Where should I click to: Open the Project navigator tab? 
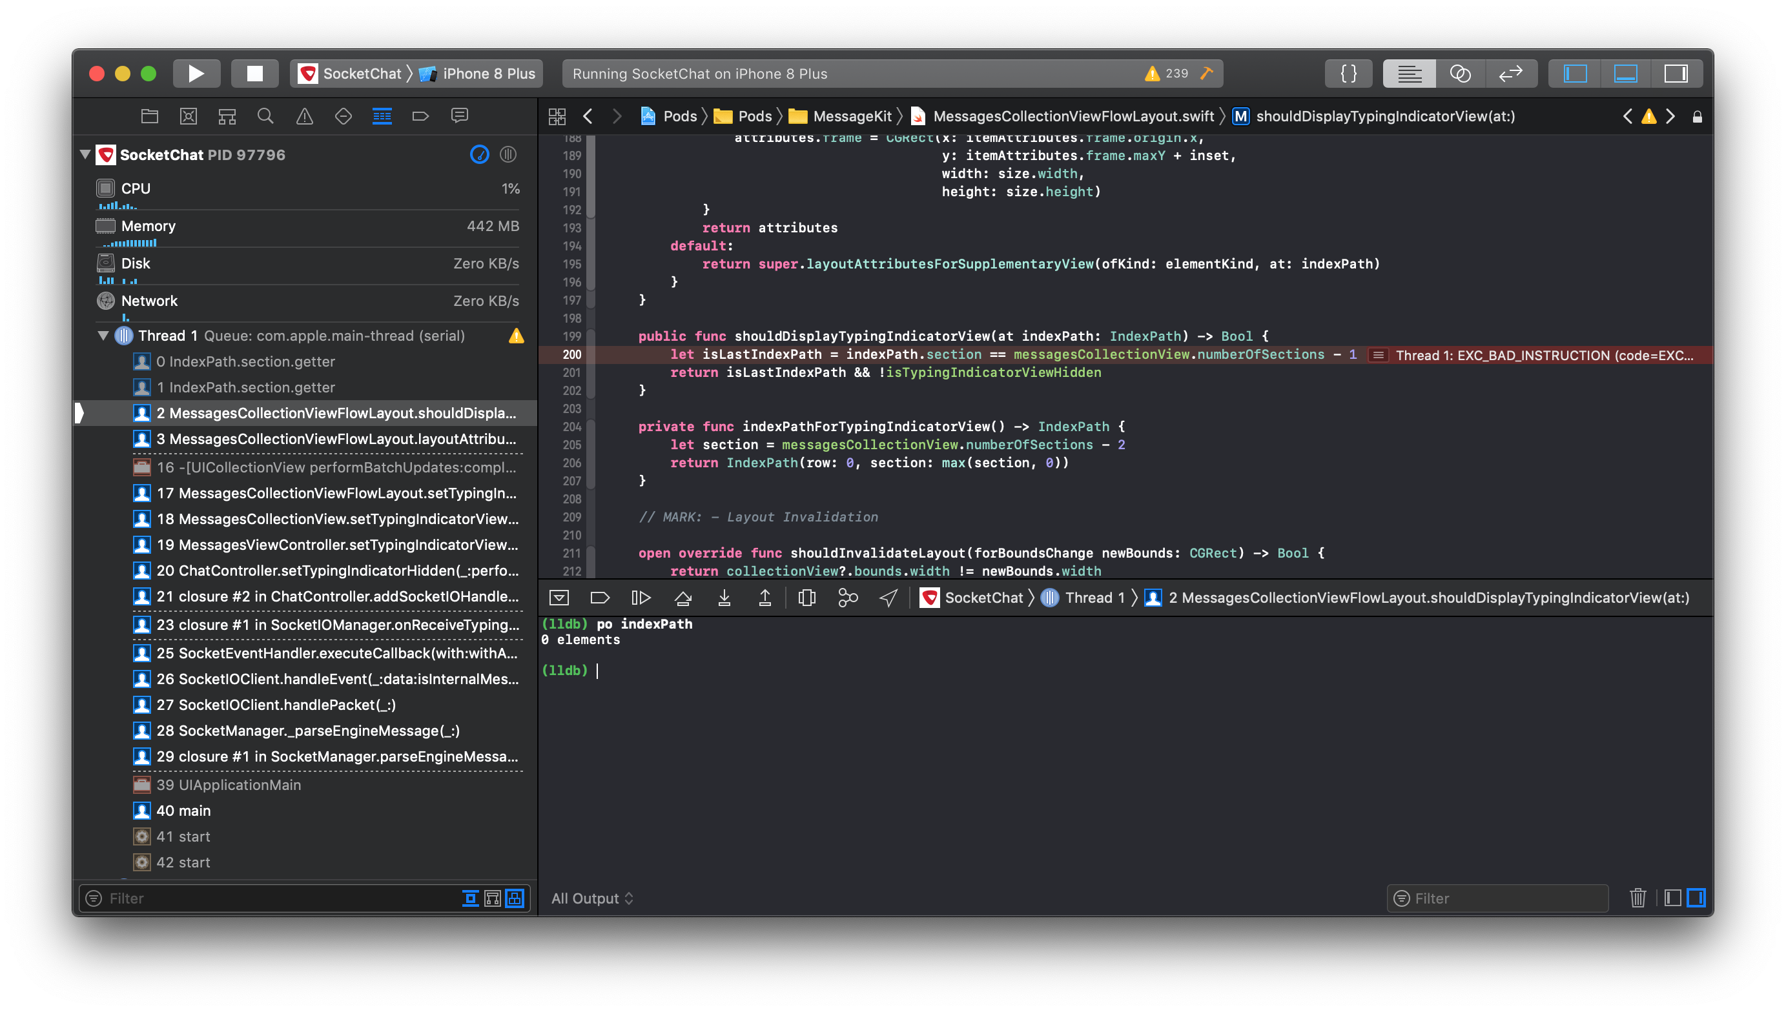pyautogui.click(x=149, y=116)
